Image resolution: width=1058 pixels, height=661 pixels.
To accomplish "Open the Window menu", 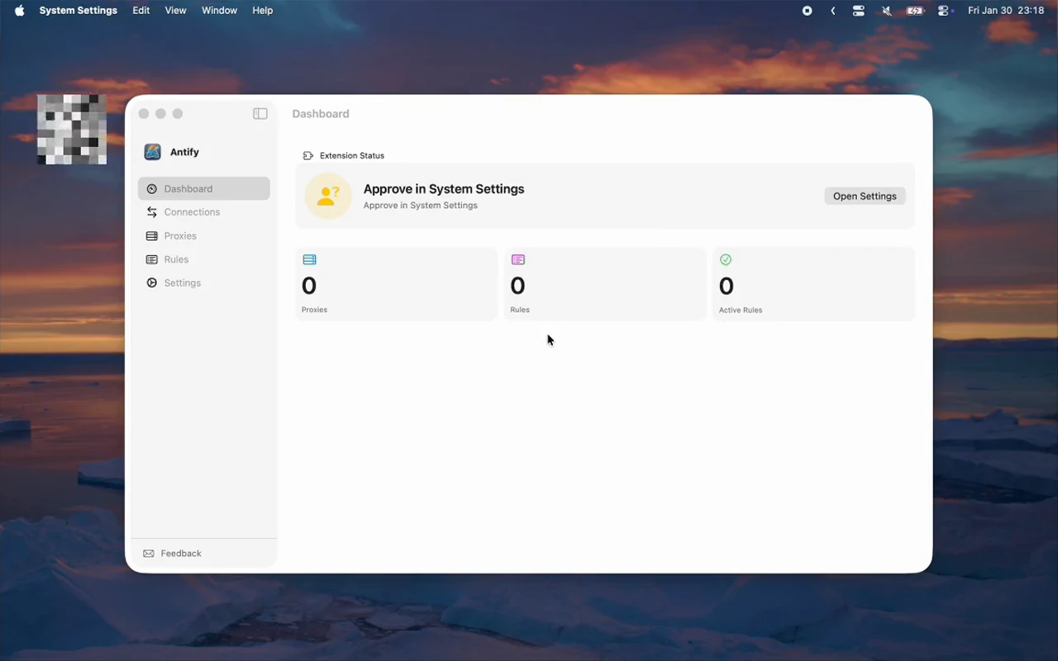I will coord(219,11).
